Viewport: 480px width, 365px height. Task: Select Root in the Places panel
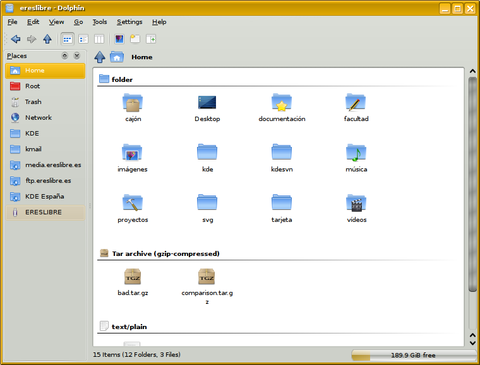click(45, 86)
